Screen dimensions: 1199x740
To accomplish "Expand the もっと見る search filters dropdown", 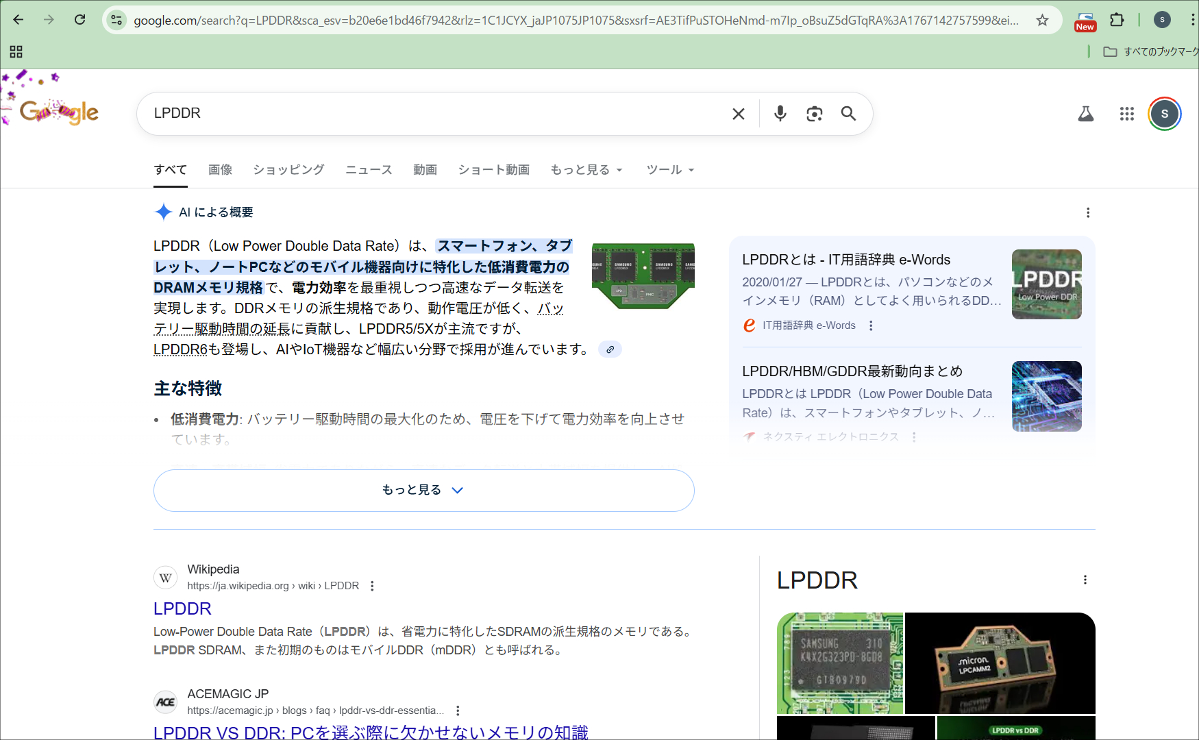I will (x=586, y=169).
